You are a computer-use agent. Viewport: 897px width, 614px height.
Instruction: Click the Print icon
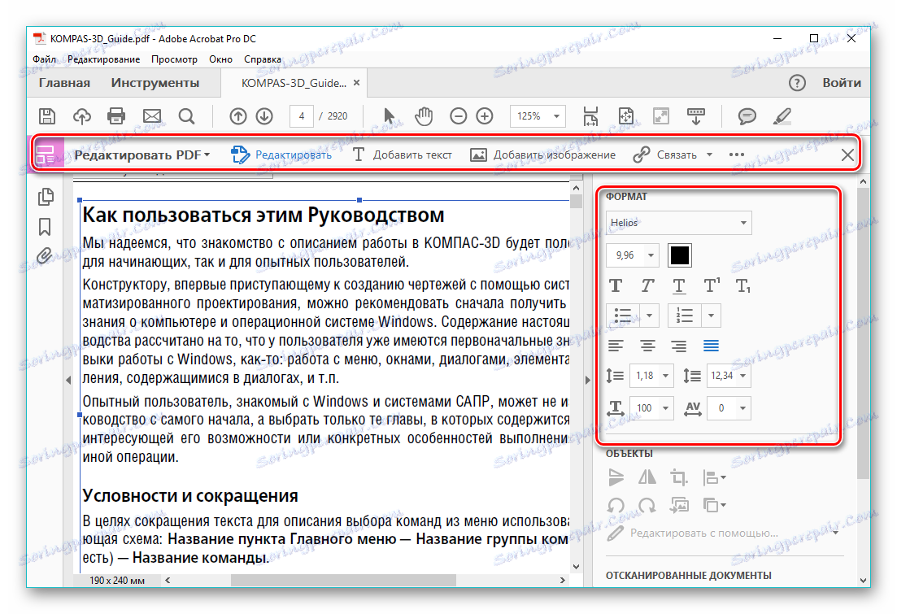point(116,115)
